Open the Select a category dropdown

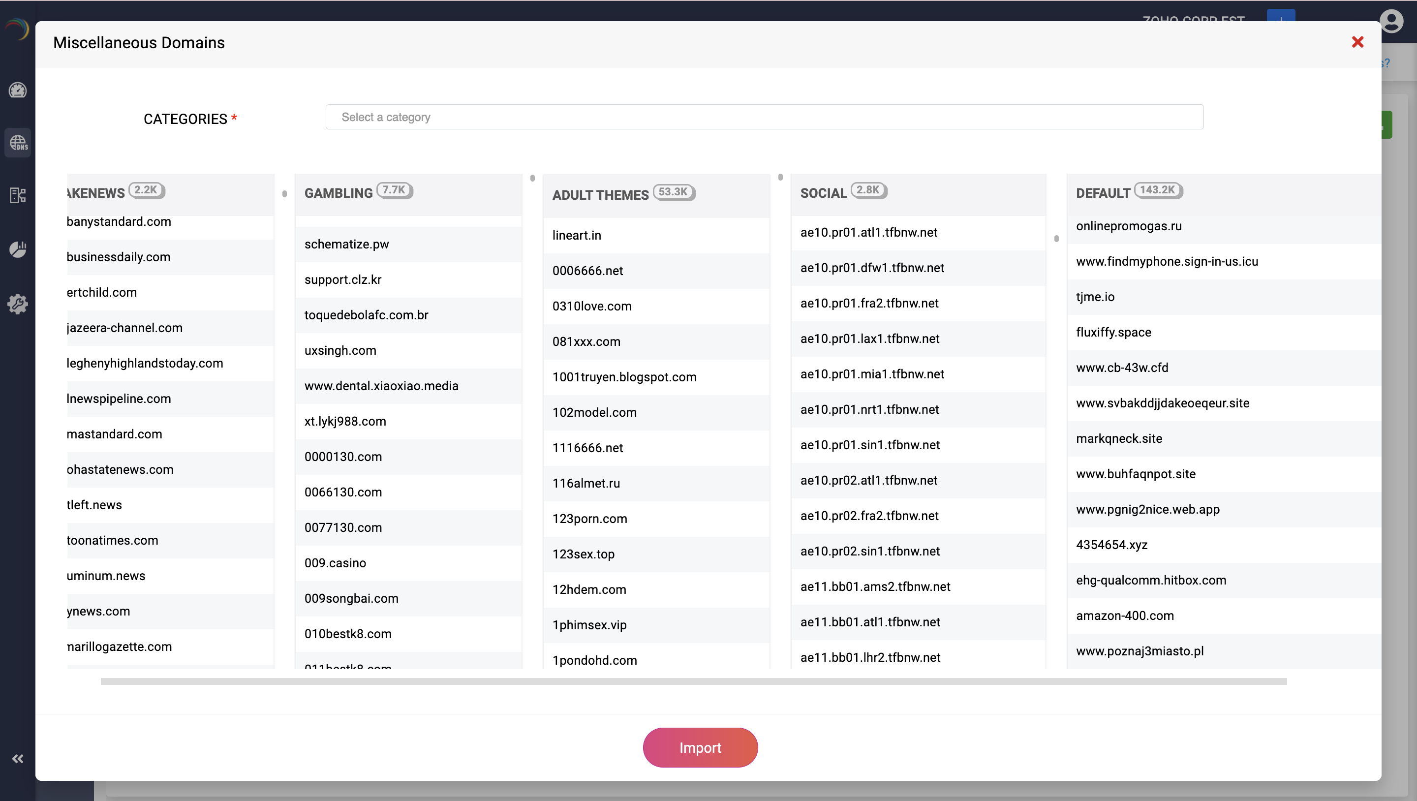tap(764, 117)
